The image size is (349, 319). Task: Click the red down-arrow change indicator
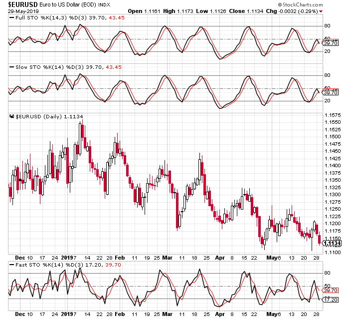pyautogui.click(x=321, y=11)
